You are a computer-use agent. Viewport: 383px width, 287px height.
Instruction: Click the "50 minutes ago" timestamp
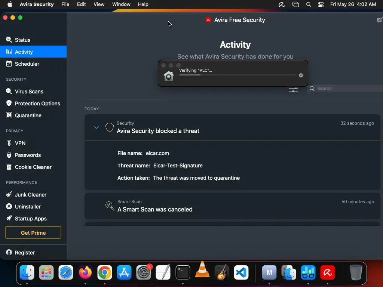coord(358,201)
